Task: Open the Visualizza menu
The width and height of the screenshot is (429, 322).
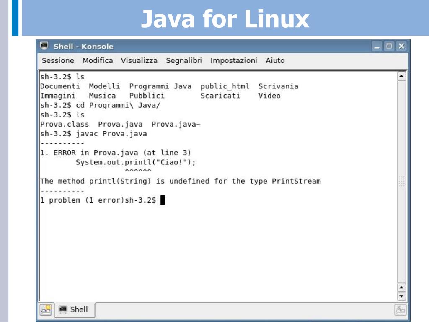Action: [x=139, y=60]
